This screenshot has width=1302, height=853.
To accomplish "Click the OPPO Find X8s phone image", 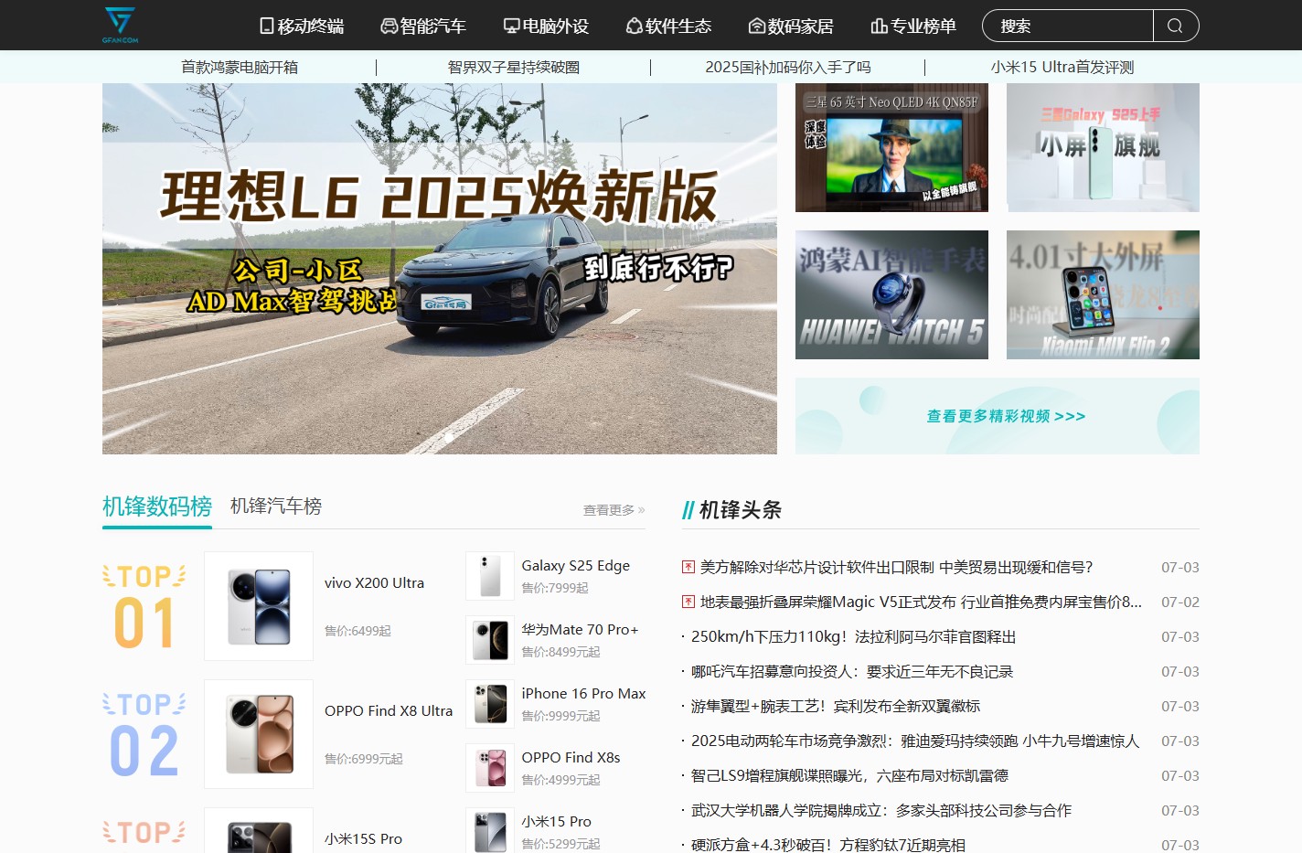I will (x=490, y=768).
